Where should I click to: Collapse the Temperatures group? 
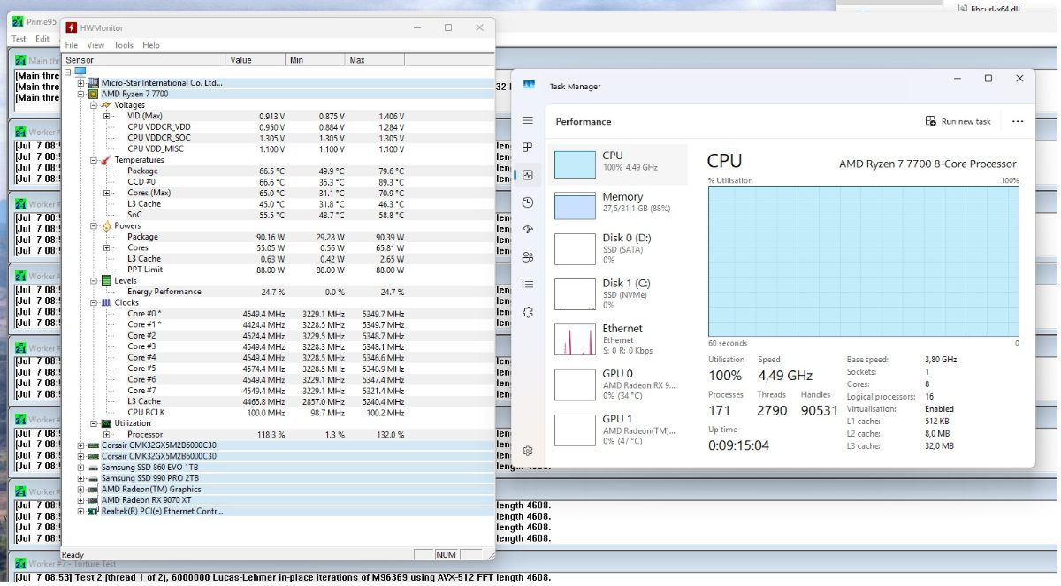point(94,160)
